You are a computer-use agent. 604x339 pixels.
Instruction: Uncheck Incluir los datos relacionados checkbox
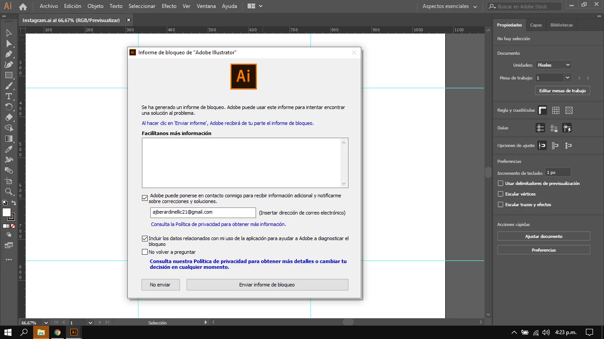[145, 238]
